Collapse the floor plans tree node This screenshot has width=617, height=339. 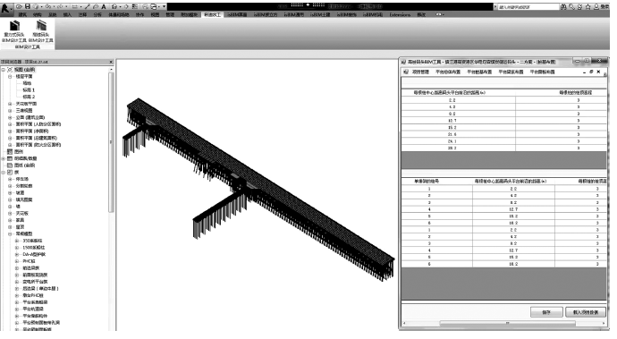(x=10, y=76)
